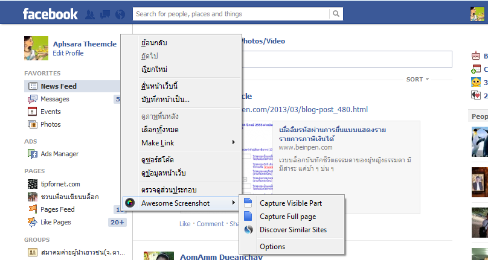488x260 pixels.
Task: Open the www.beinpen.com link
Action: point(306,147)
